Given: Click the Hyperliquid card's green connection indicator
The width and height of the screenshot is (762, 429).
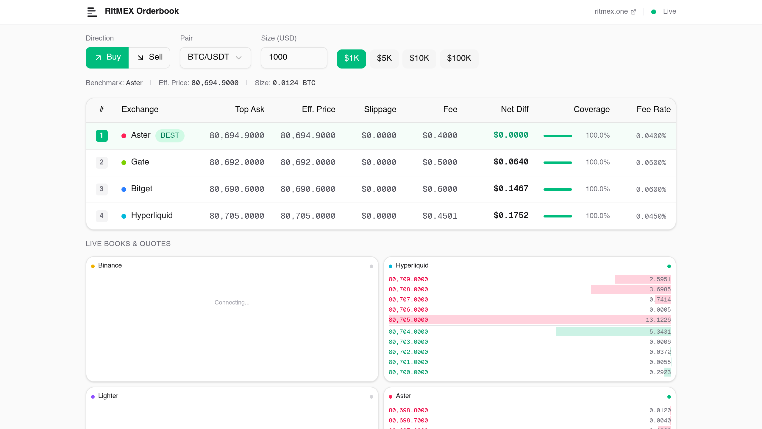Looking at the screenshot, I should click(x=669, y=266).
